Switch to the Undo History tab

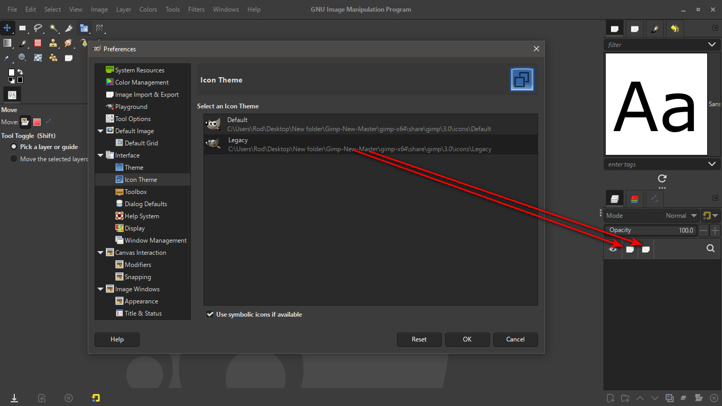point(674,29)
